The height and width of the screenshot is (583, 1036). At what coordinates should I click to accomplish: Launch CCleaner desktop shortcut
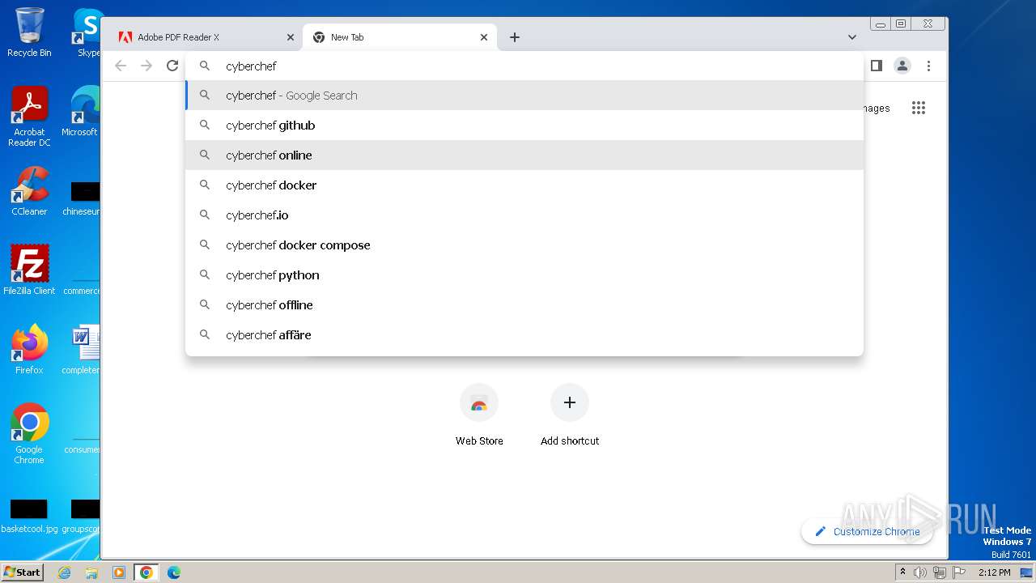pos(29,191)
